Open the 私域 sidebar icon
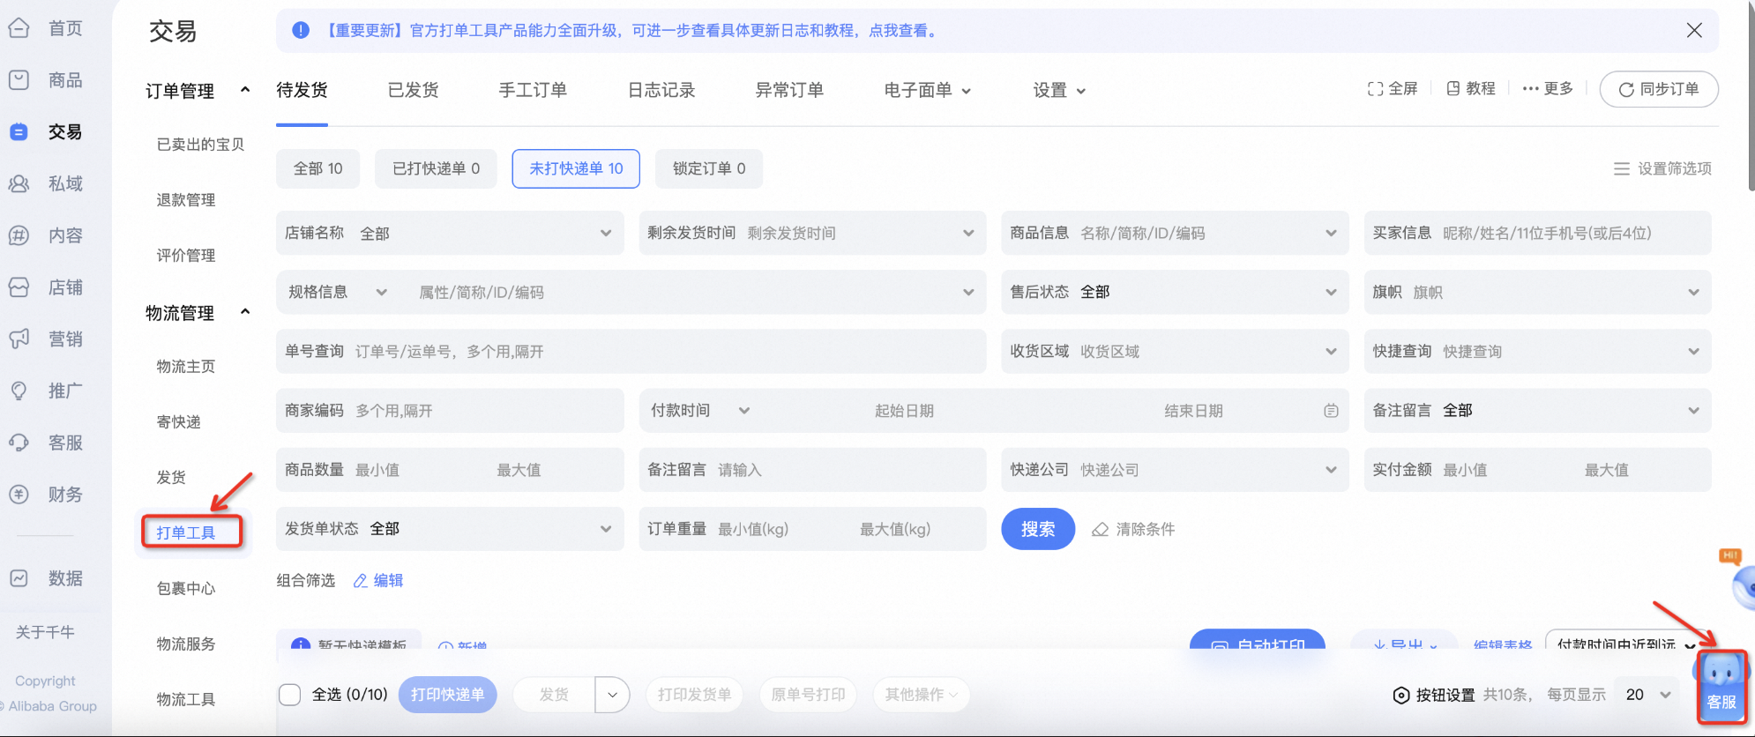 (x=19, y=183)
